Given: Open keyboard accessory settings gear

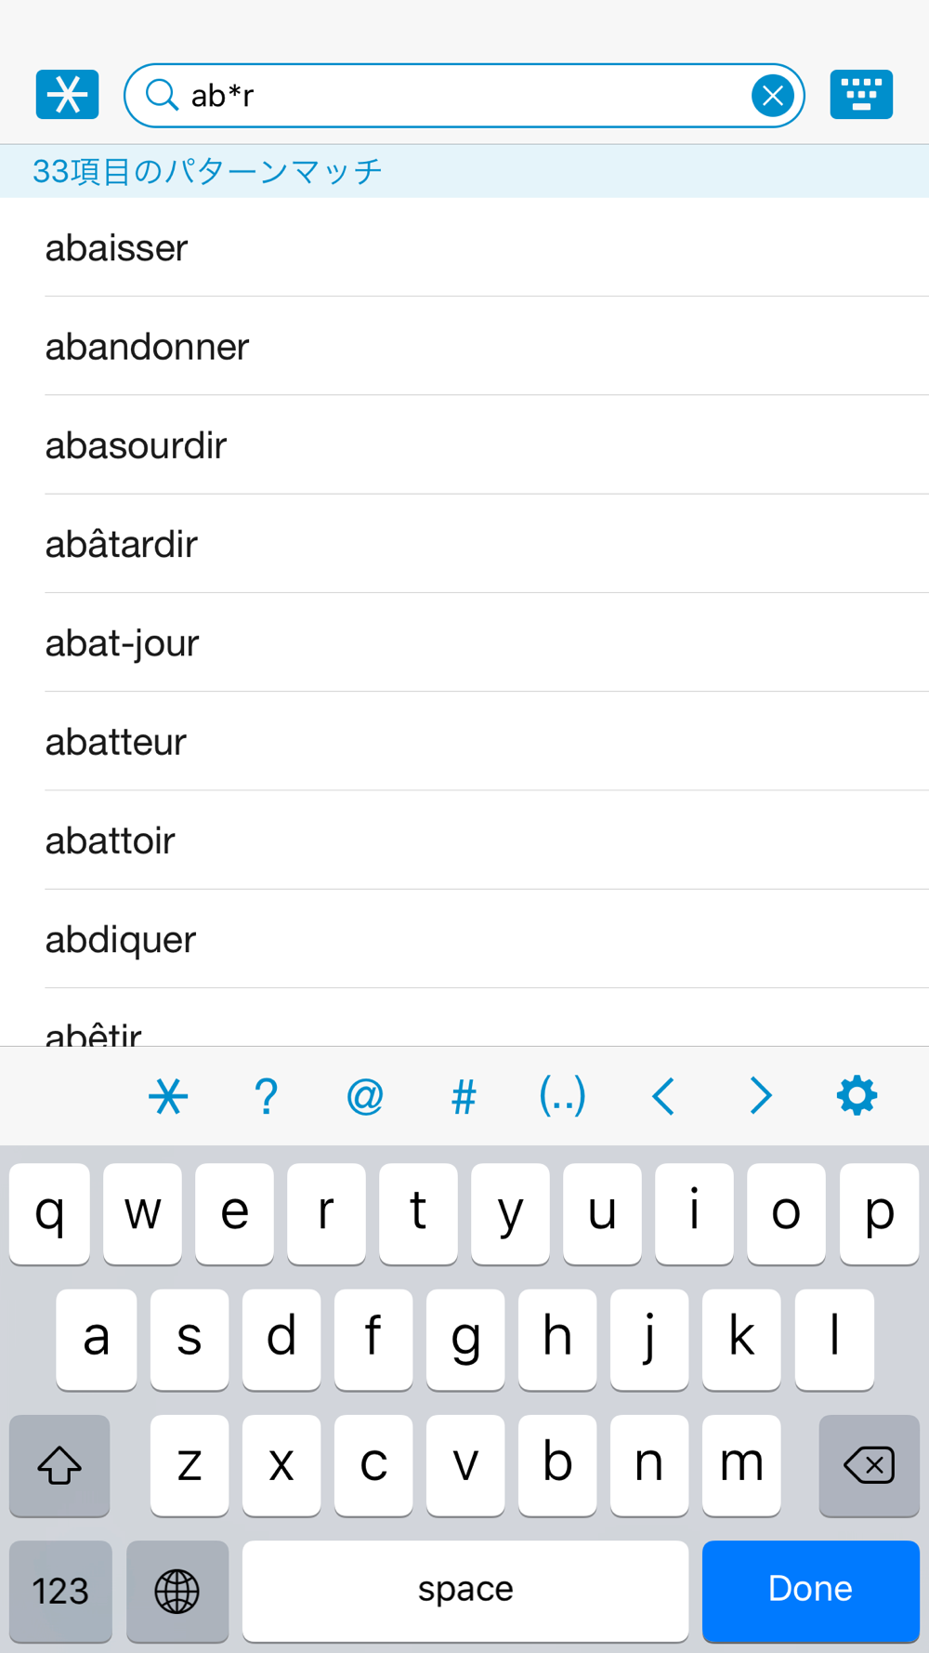Looking at the screenshot, I should click(857, 1096).
